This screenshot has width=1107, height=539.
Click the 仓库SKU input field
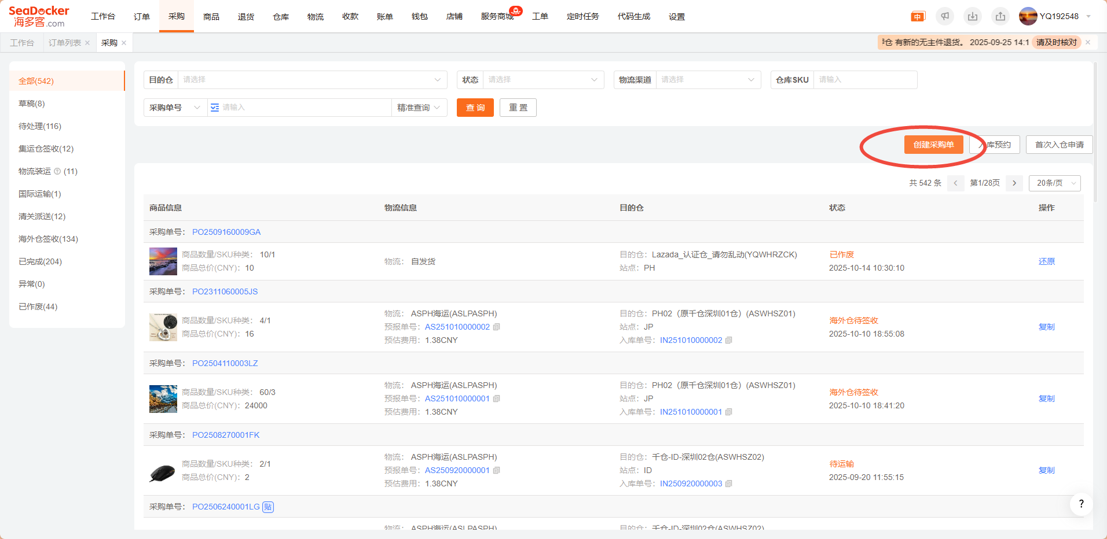pyautogui.click(x=864, y=80)
